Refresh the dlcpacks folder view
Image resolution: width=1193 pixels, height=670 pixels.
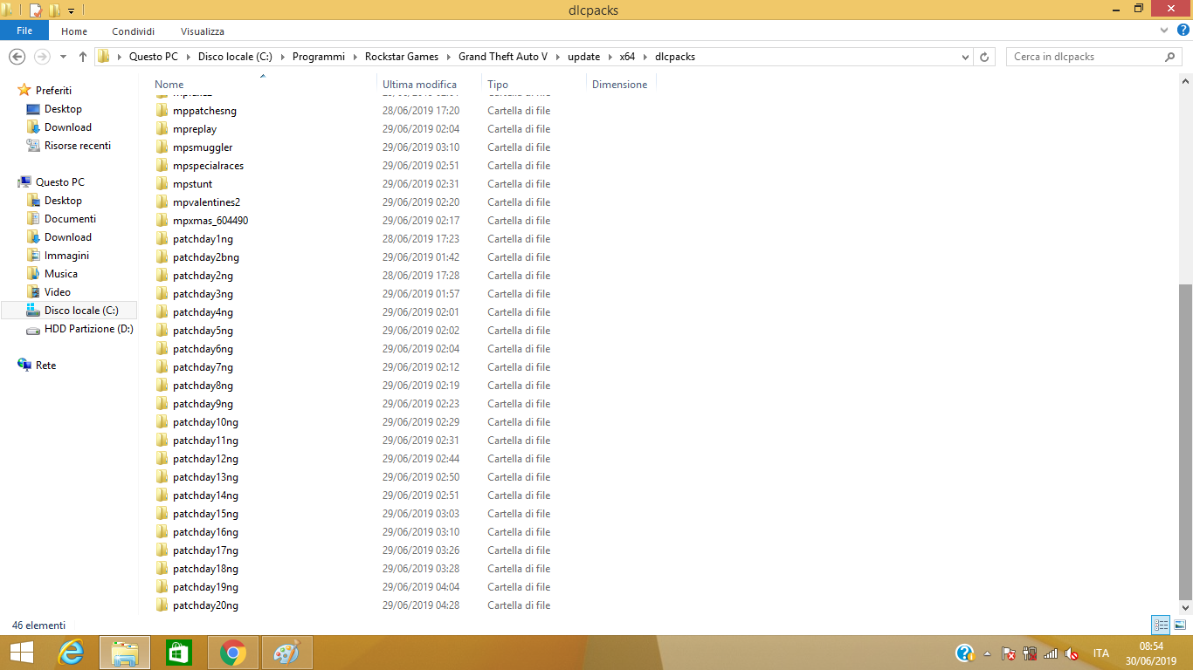pyautogui.click(x=984, y=57)
